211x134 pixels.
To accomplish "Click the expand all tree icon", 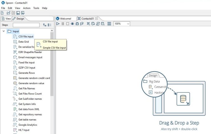I will point(45,25).
